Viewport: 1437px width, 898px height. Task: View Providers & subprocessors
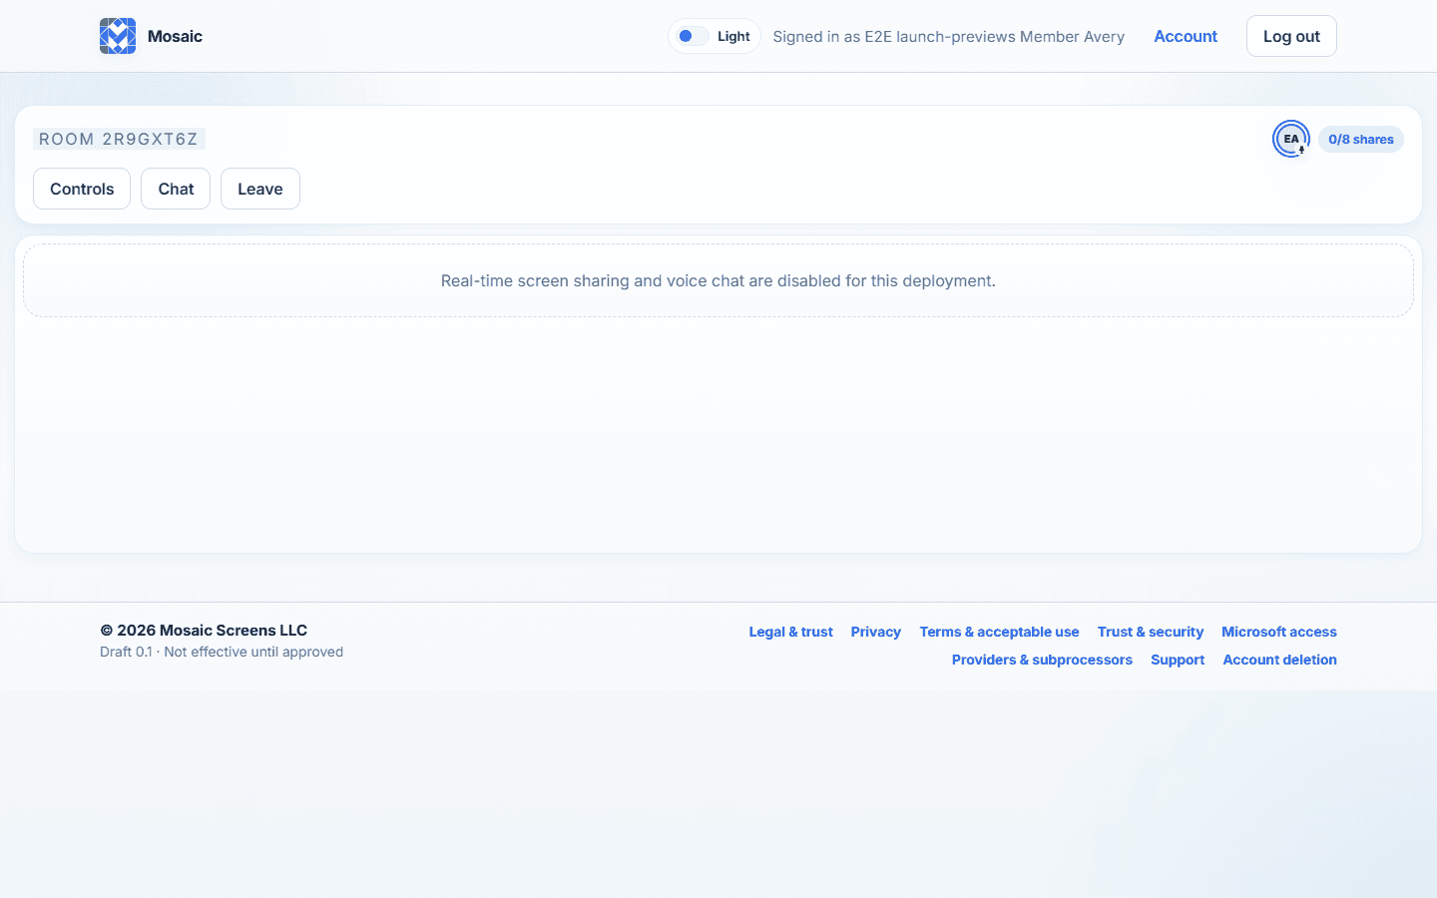(x=1042, y=660)
